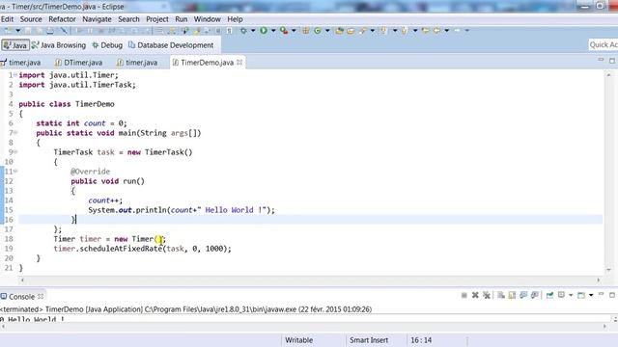Image resolution: width=618 pixels, height=347 pixels.
Task: Open the New wizard dropdown arrow
Action: click(17, 30)
